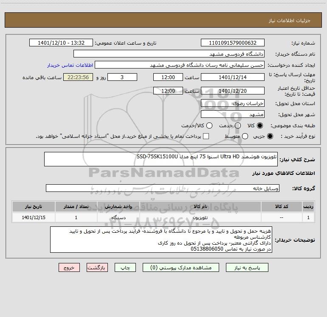The width and height of the screenshot is (327, 317).
Task: Click the تلویزیون cell in the table
Action: click(x=200, y=217)
